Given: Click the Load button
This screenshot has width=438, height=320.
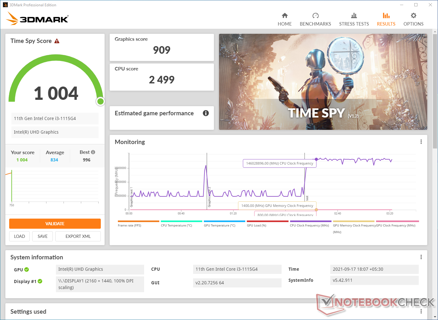Looking at the screenshot, I should point(20,236).
